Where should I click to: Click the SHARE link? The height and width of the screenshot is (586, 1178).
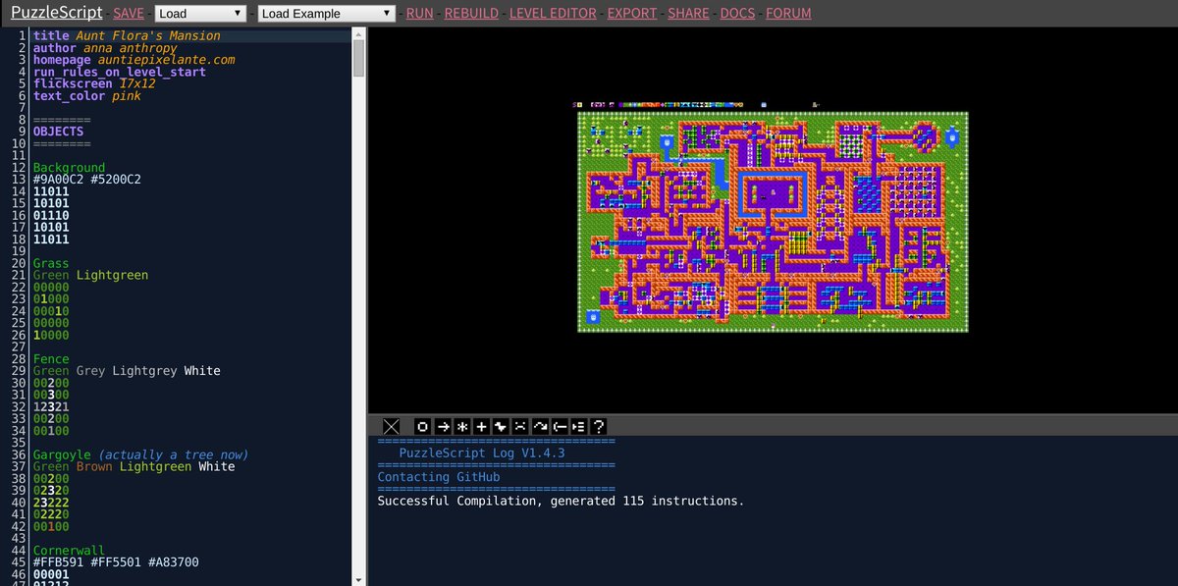688,14
